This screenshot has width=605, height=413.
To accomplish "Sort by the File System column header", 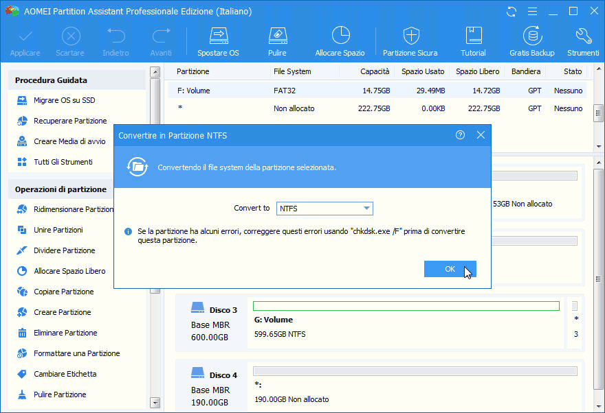I will point(292,71).
